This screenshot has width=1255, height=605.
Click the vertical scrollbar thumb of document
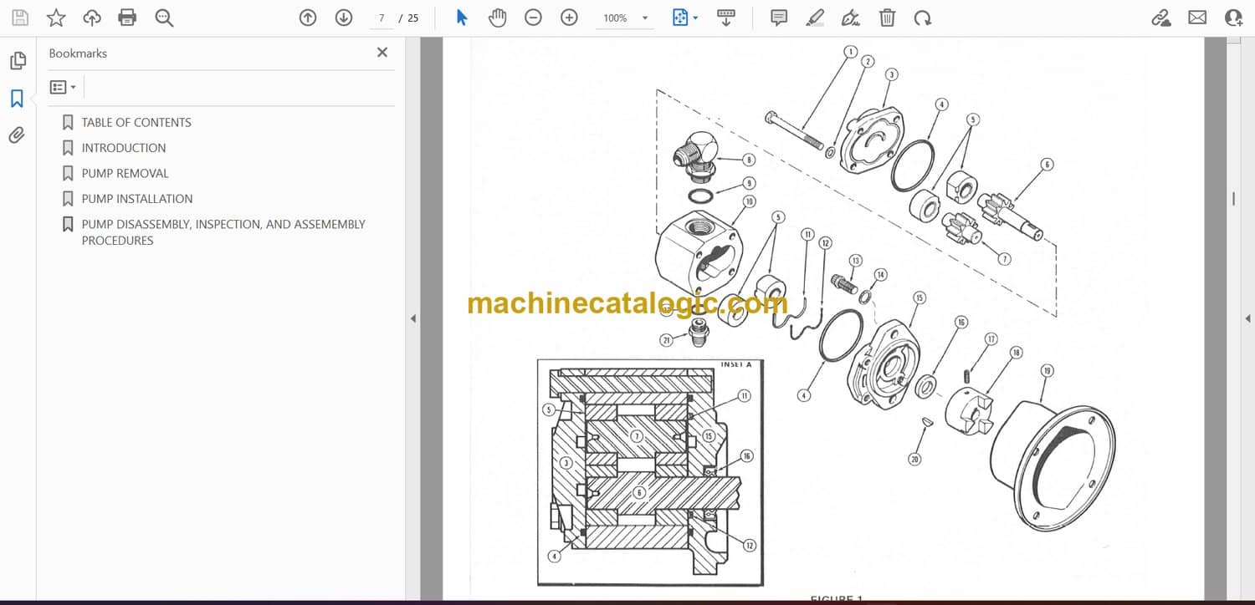(1233, 199)
